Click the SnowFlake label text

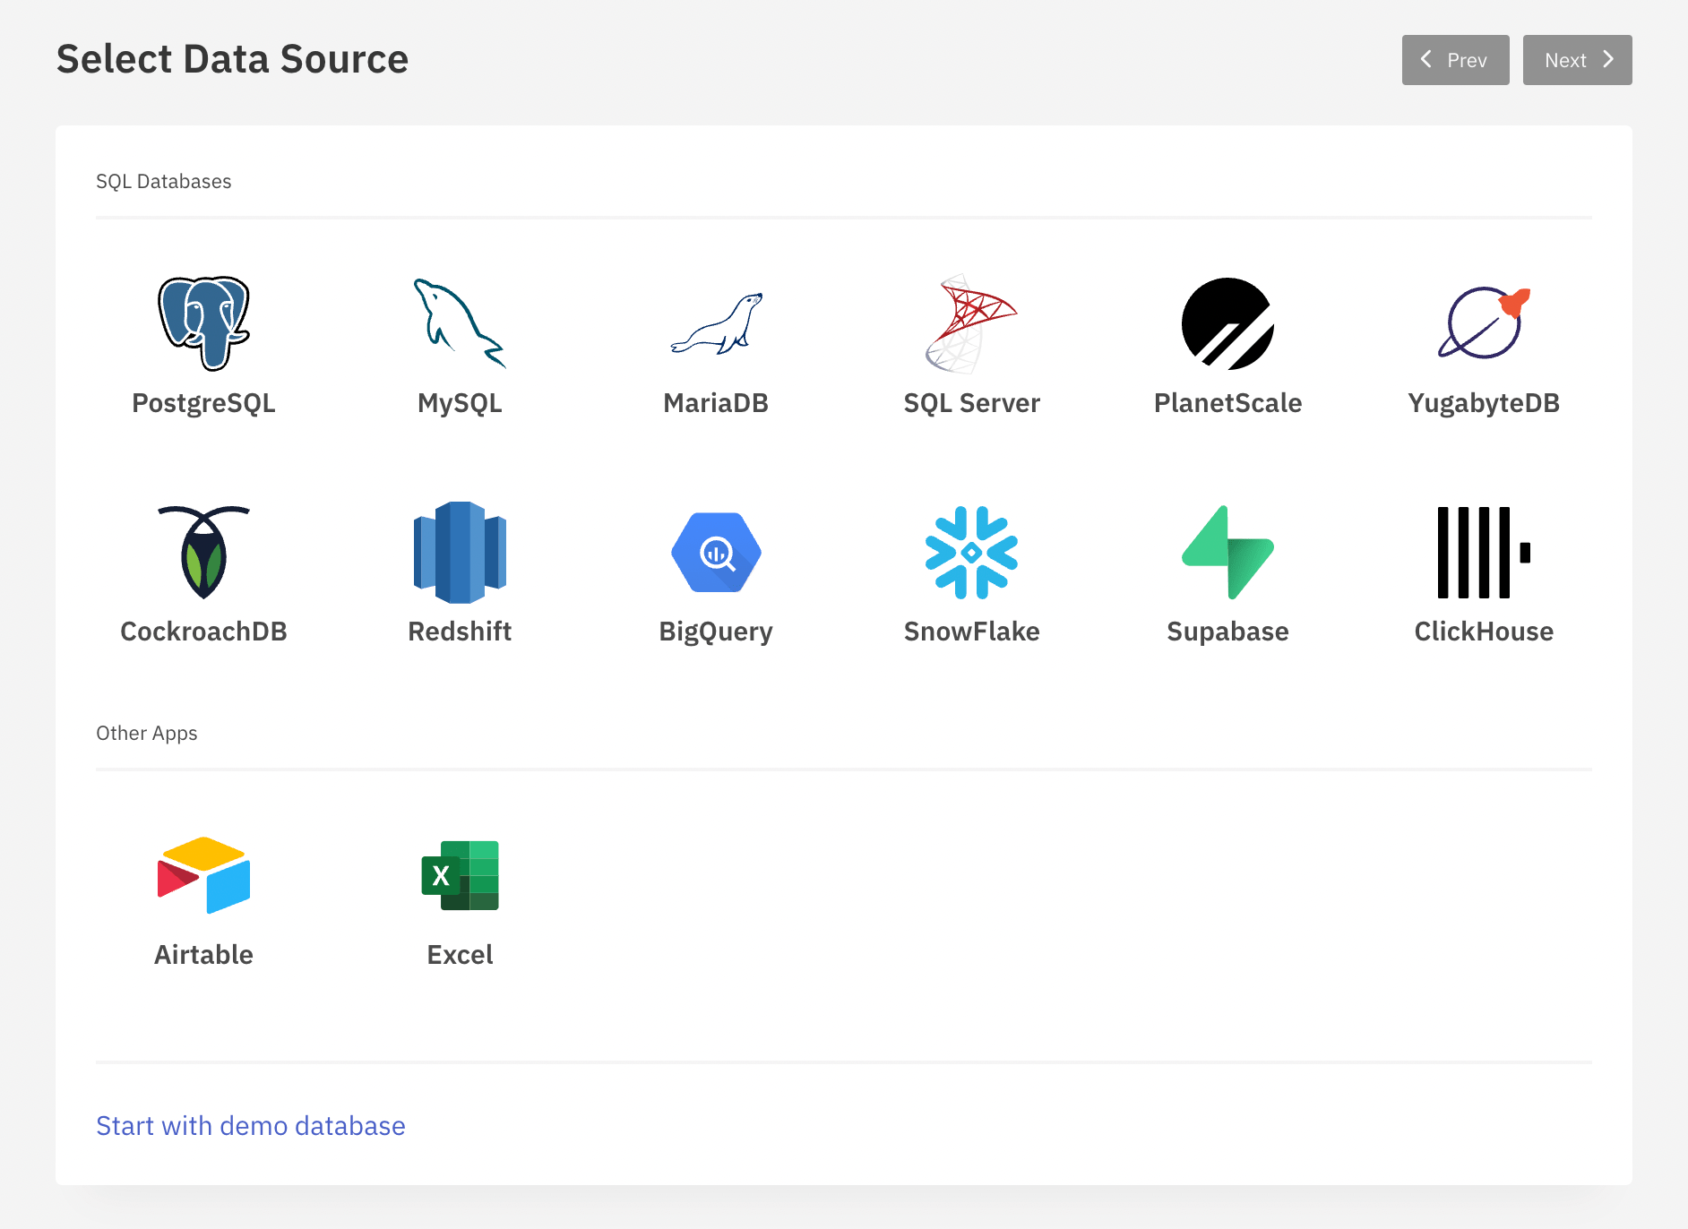coord(972,632)
